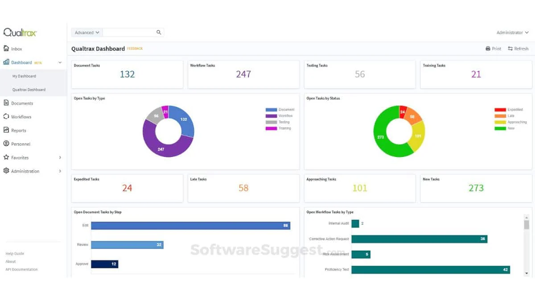
Task: Click the Personnel person icon
Action: (6, 144)
